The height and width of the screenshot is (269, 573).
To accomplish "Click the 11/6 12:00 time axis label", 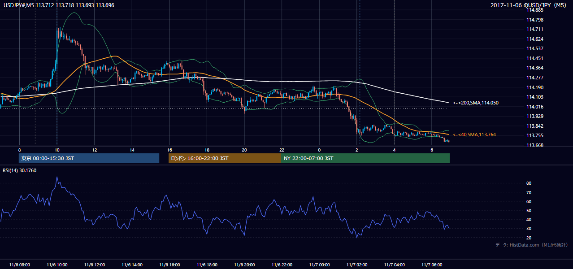I will pyautogui.click(x=95, y=265).
